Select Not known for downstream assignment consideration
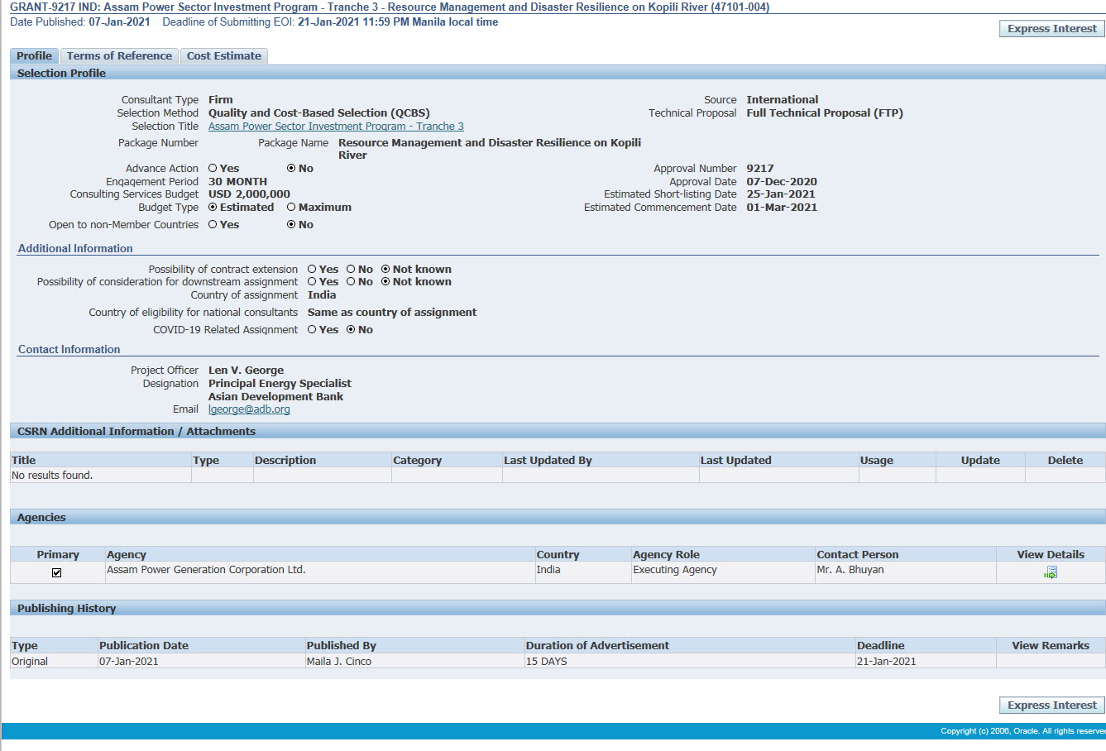 point(385,281)
